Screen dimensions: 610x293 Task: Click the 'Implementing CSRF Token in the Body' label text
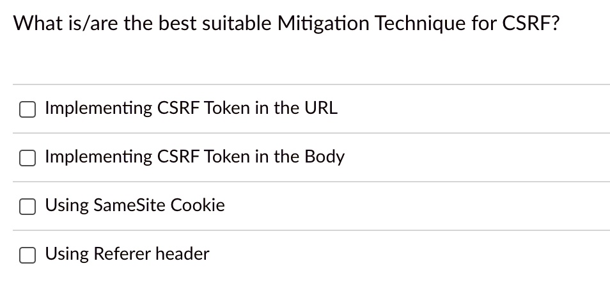(x=194, y=157)
